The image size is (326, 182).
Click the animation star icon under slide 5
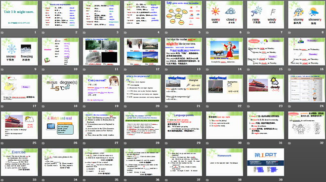pyautogui.click(x=166, y=33)
